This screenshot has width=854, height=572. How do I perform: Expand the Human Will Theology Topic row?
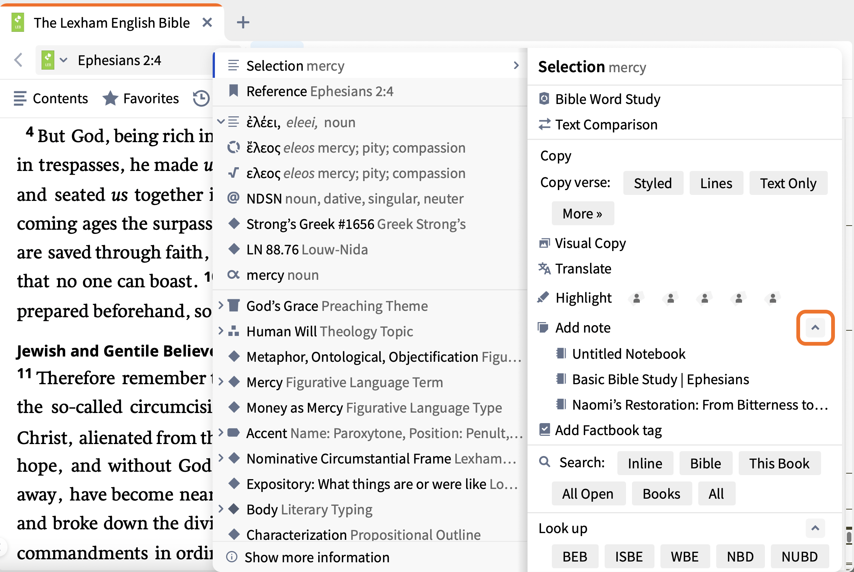pos(221,331)
